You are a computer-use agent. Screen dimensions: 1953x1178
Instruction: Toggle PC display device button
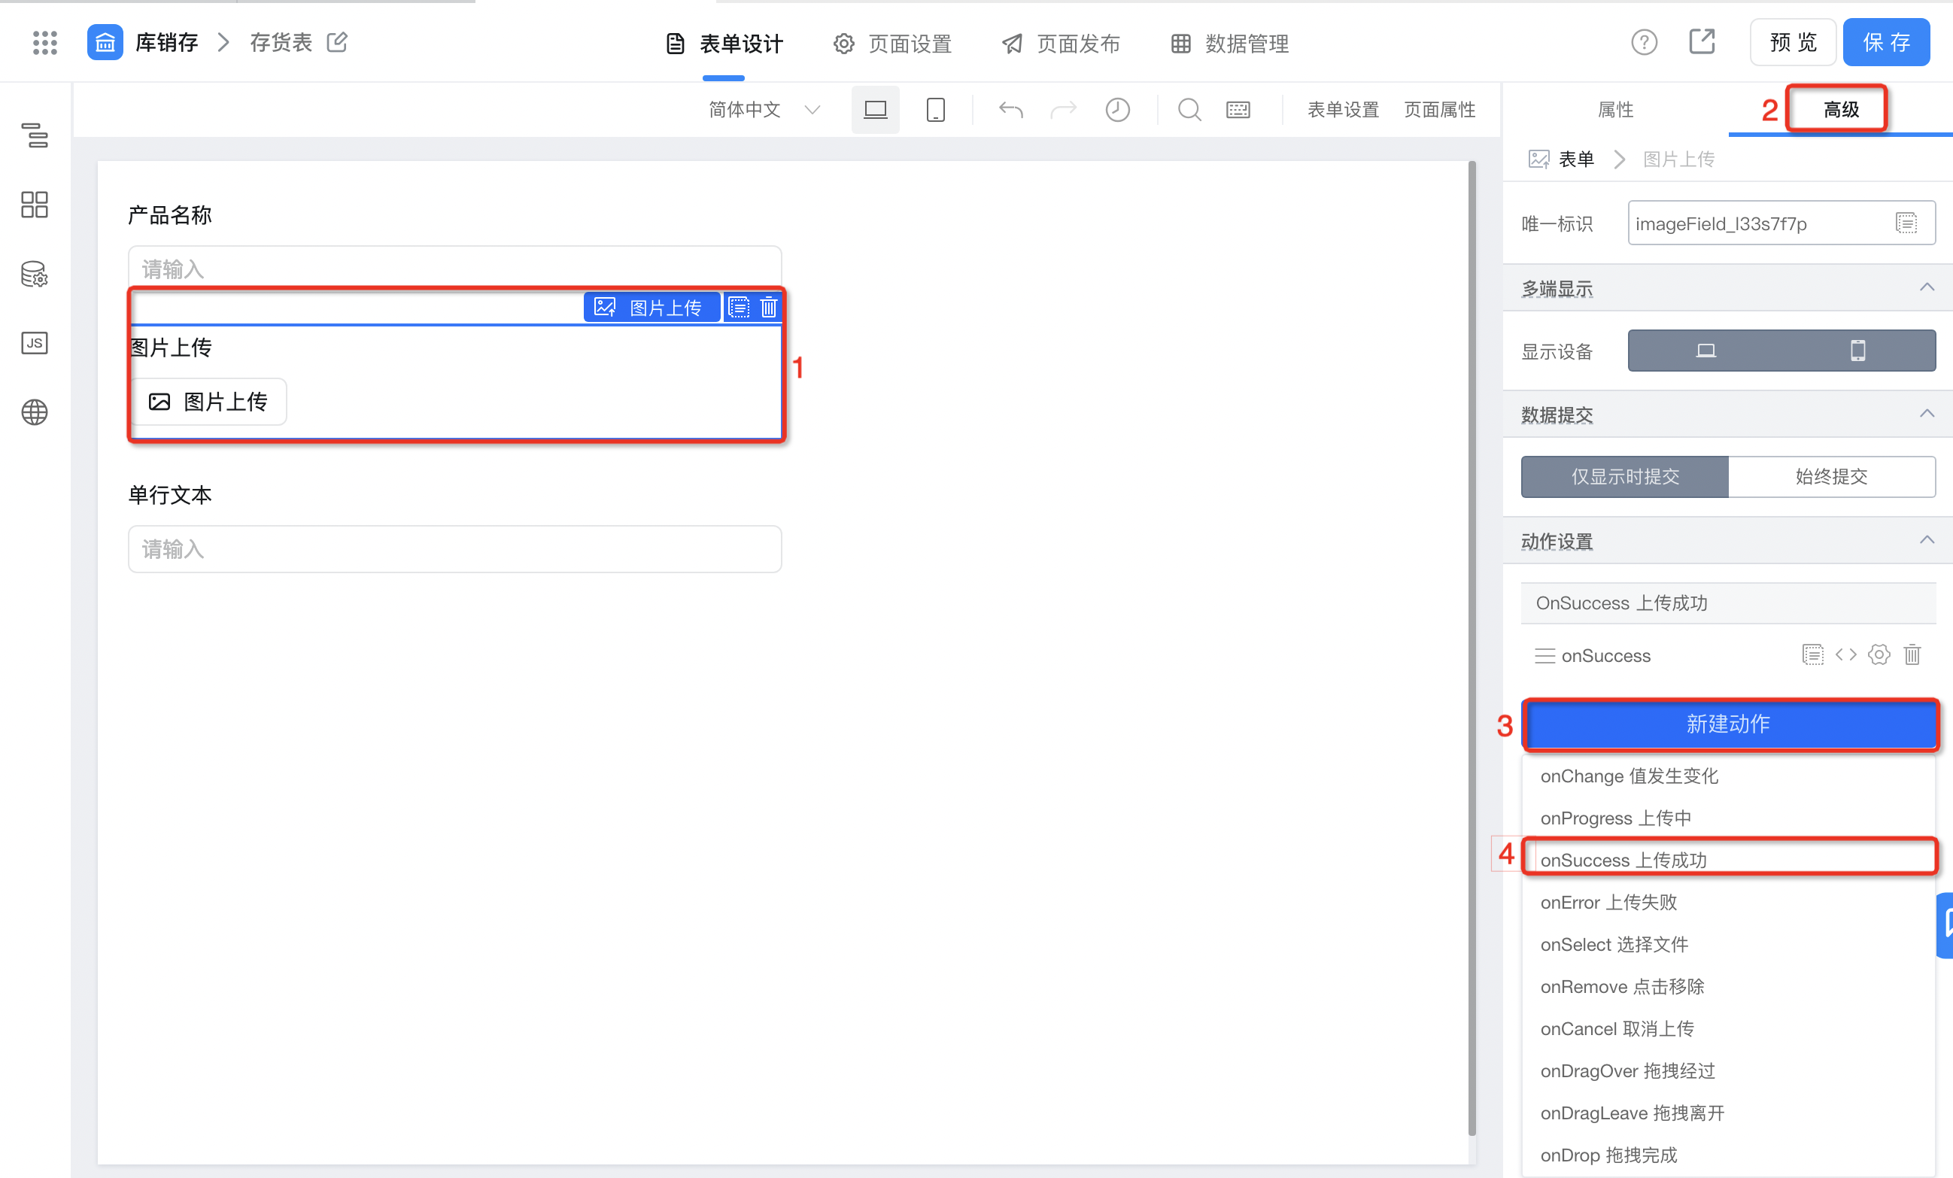[1705, 351]
